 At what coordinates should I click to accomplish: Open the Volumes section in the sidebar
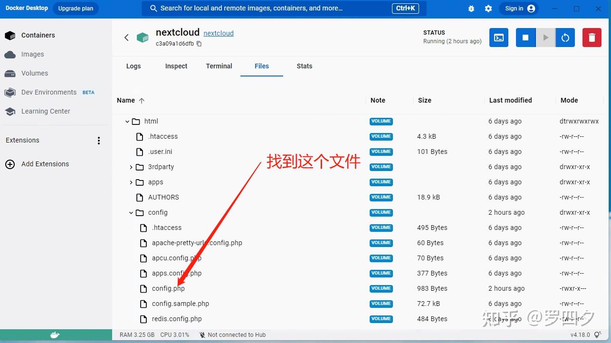(34, 73)
